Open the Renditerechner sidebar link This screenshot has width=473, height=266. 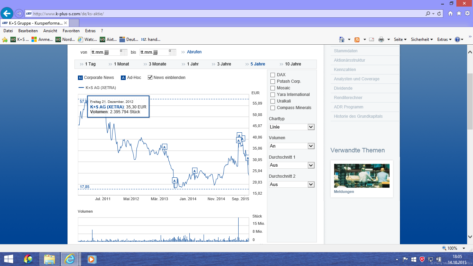click(x=348, y=98)
